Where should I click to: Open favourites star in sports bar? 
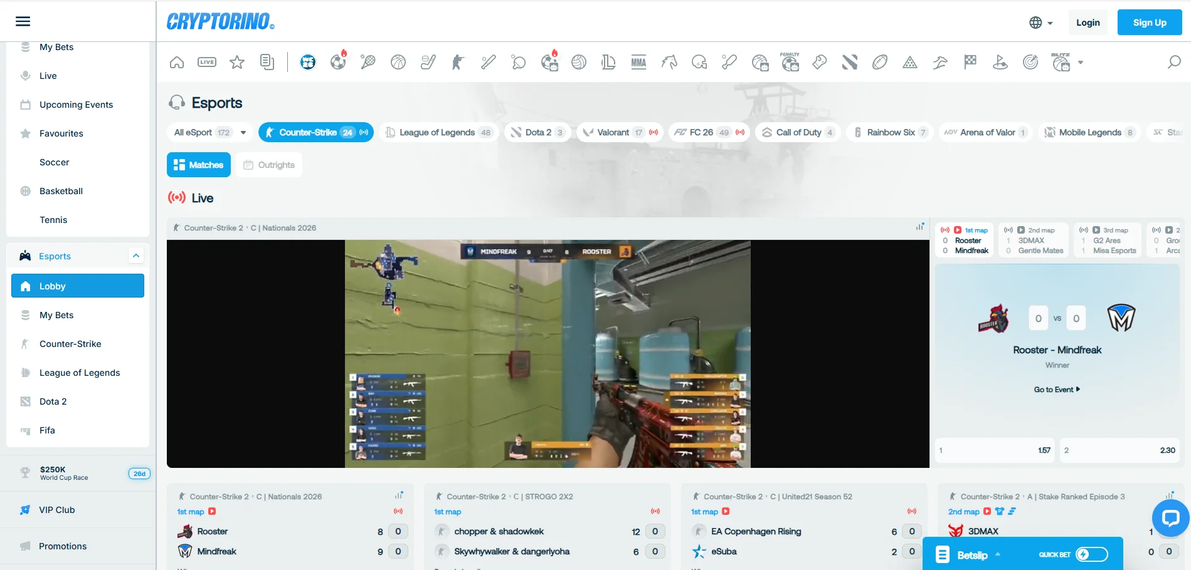coord(237,62)
